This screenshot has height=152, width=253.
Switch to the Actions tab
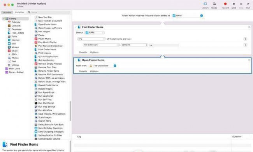(7, 12)
